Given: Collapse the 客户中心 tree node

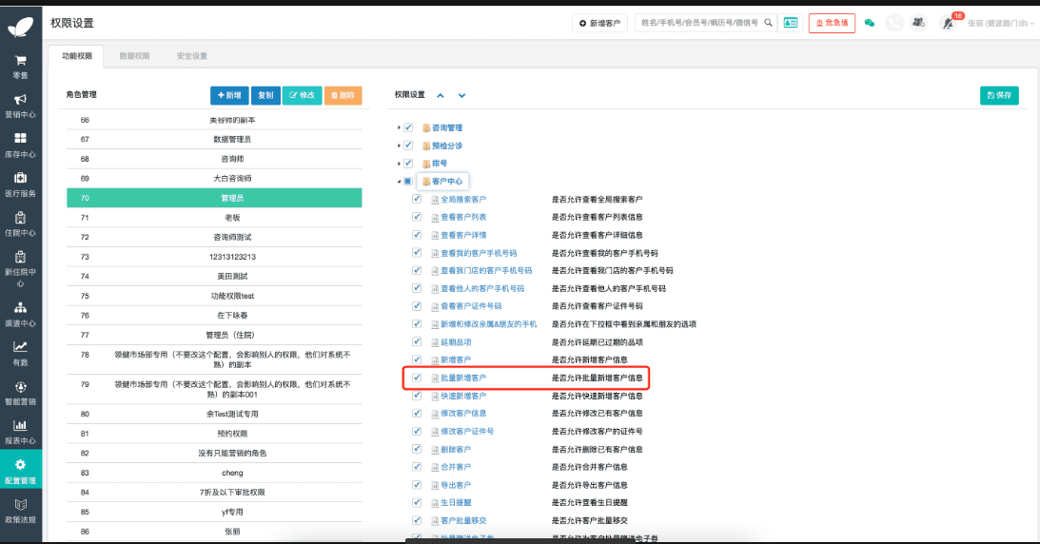Looking at the screenshot, I should [398, 181].
